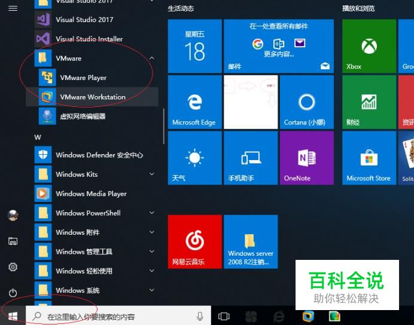414x325 pixels.
Task: Open the 财经 finance tile
Action: click(369, 102)
